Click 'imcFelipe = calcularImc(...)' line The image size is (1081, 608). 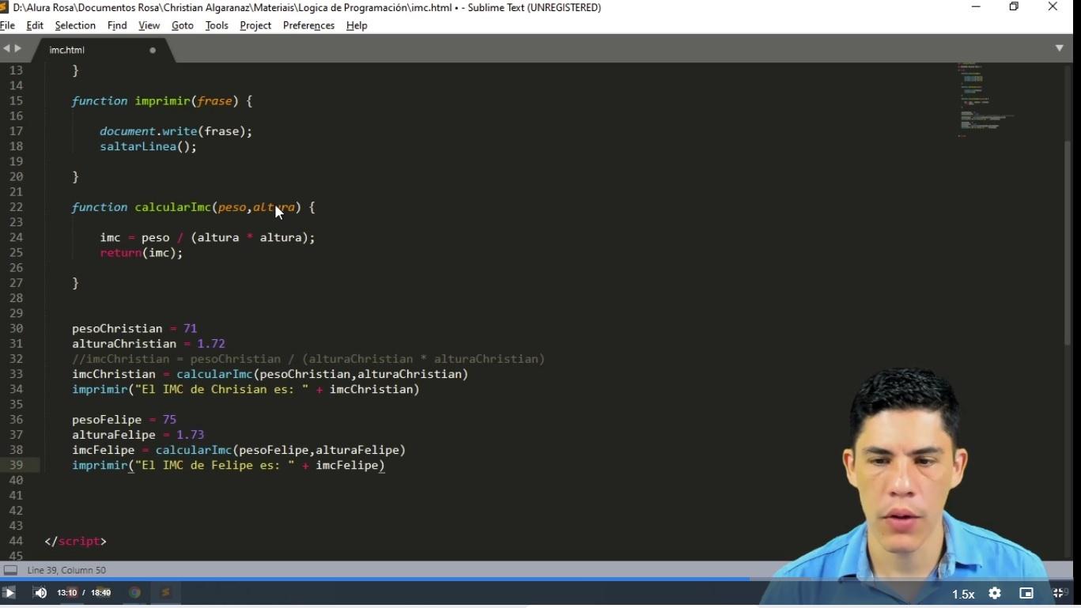click(x=239, y=450)
